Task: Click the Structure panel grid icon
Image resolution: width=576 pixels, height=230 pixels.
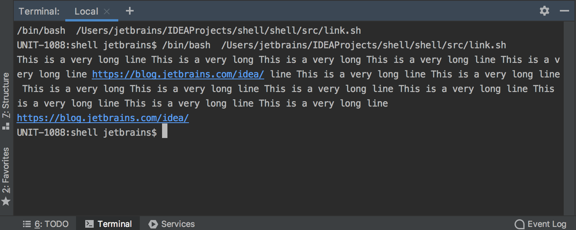Action: pyautogui.click(x=6, y=125)
